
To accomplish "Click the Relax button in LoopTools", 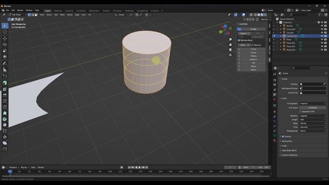I will (253, 66).
